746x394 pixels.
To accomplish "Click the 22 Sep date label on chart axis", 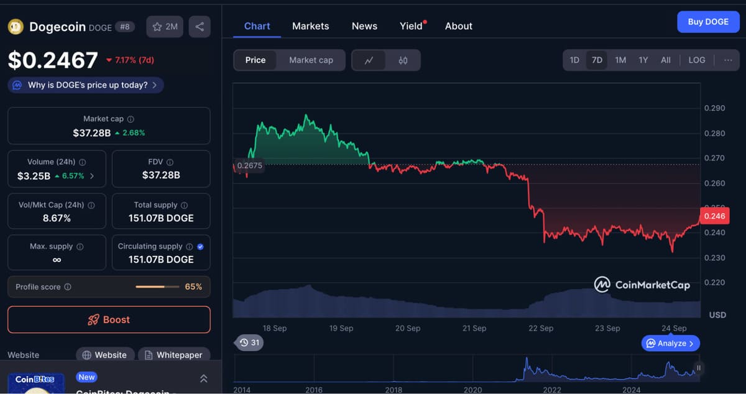I will coord(541,328).
